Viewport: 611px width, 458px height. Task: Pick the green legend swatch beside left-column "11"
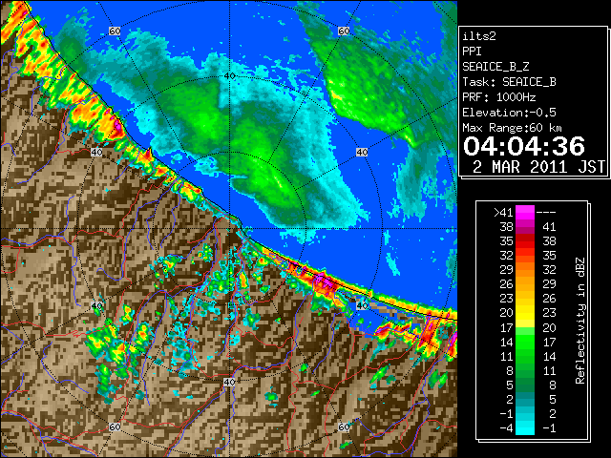[x=525, y=356]
